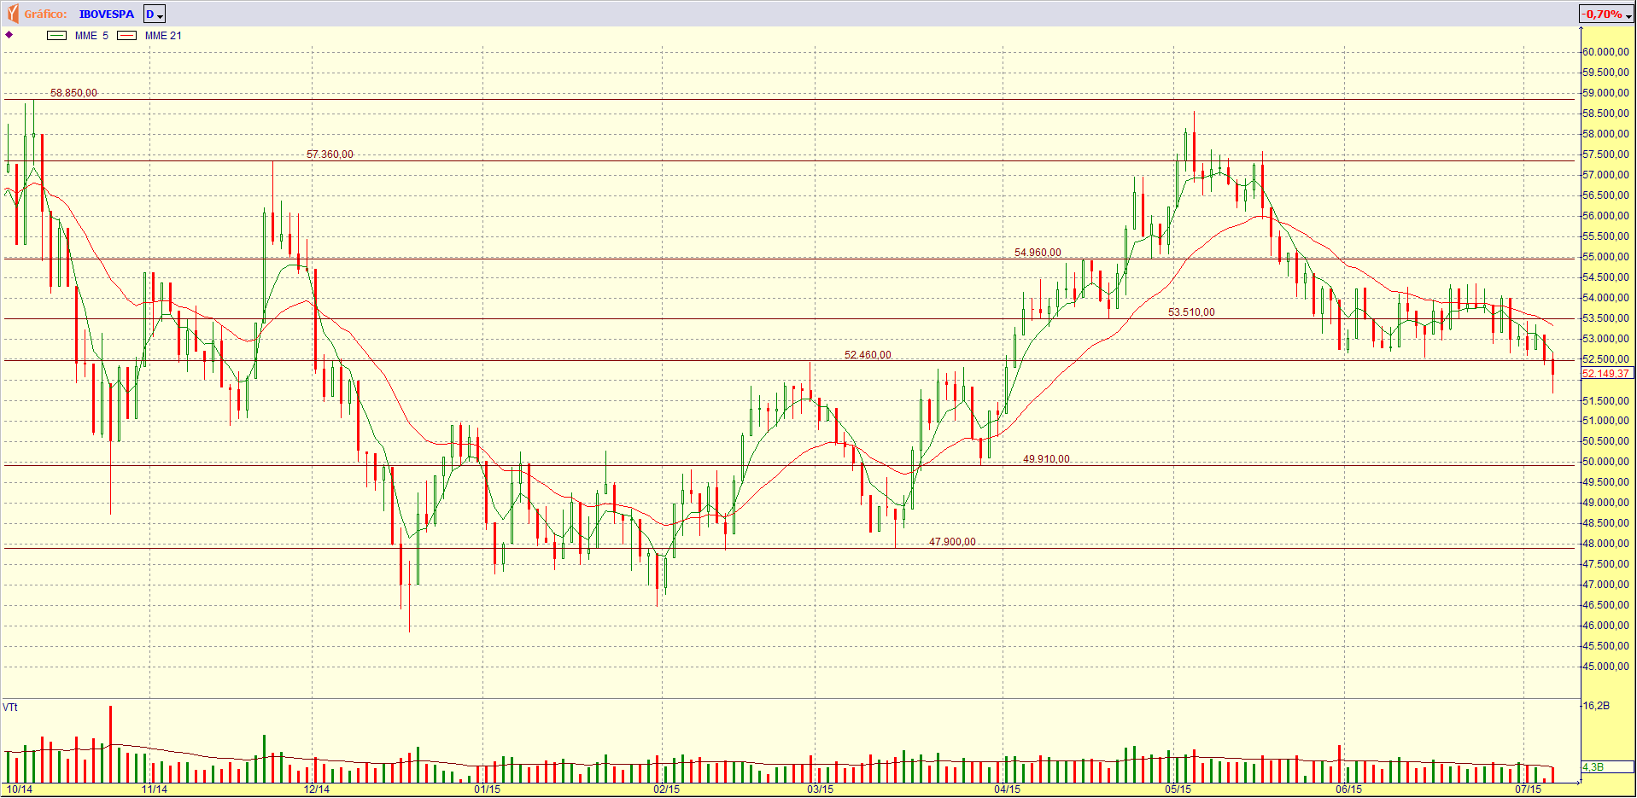Click the purple diamond marker icon
1637x798 pixels.
(9, 35)
